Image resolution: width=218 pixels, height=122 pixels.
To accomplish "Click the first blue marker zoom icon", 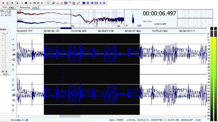I will pos(84,3).
